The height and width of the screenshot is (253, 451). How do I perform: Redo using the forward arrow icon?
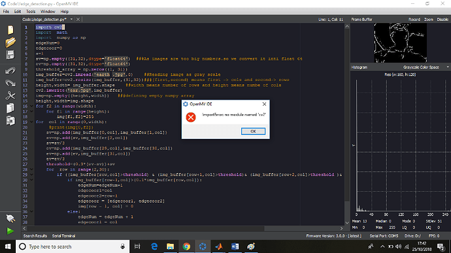[10, 83]
